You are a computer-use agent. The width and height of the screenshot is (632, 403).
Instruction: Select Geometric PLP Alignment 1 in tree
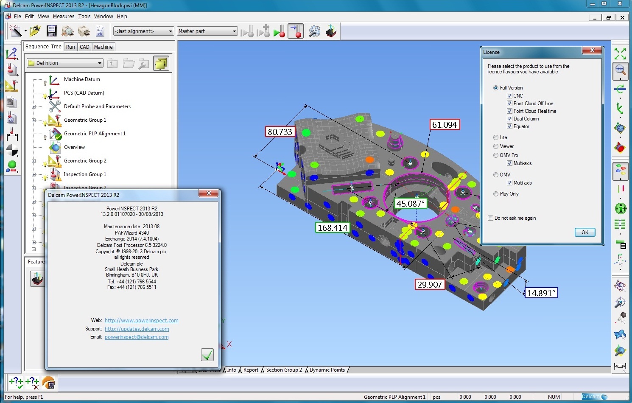click(x=95, y=134)
